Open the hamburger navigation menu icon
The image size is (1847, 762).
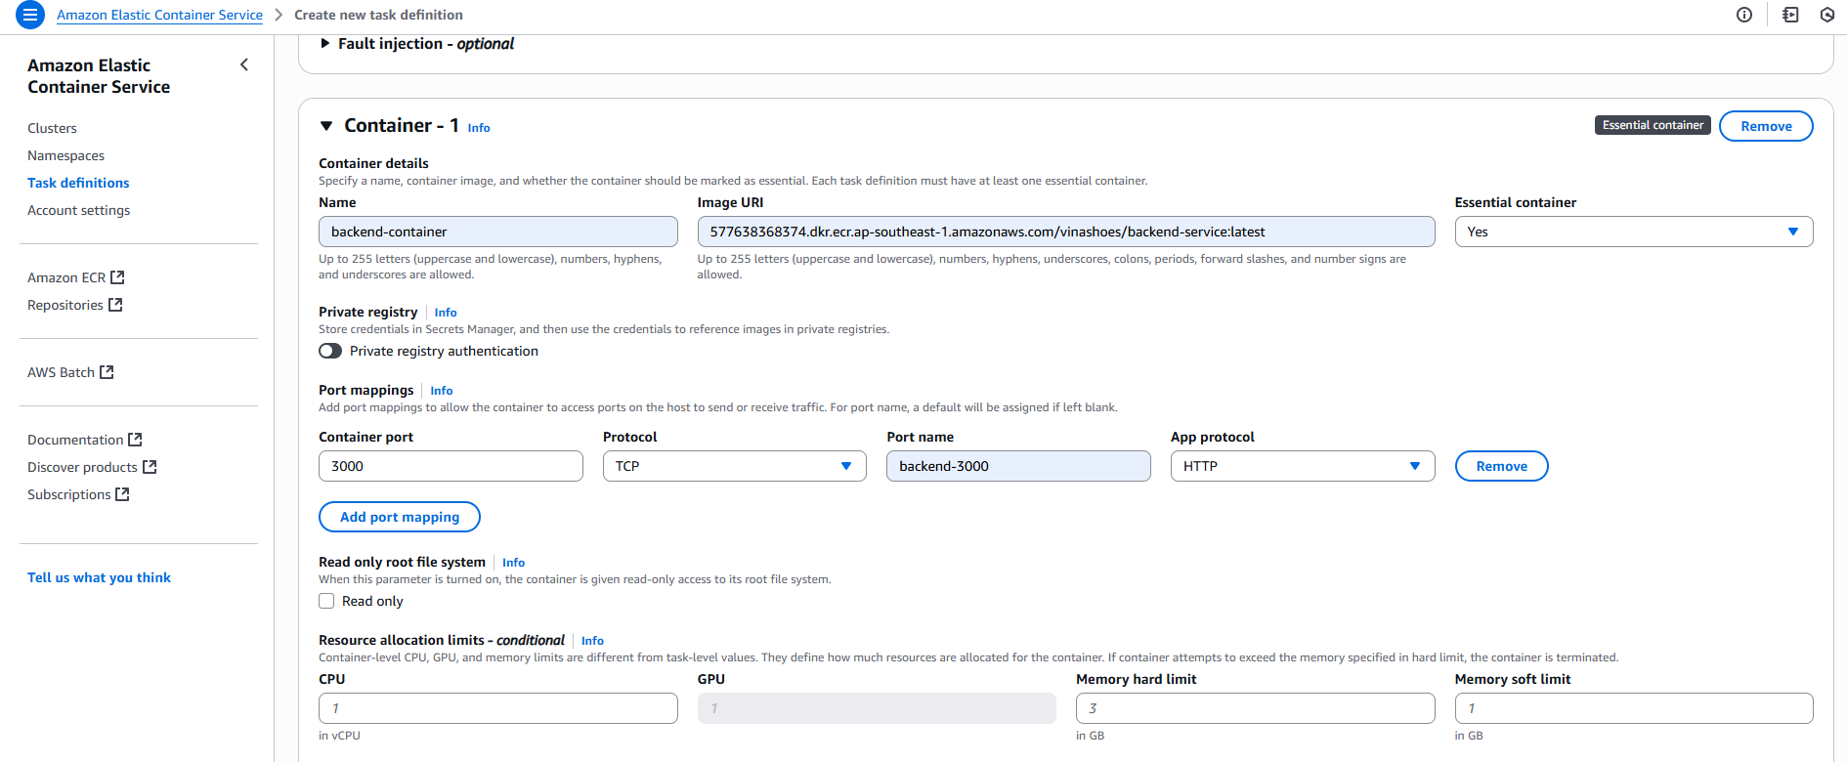(x=30, y=15)
